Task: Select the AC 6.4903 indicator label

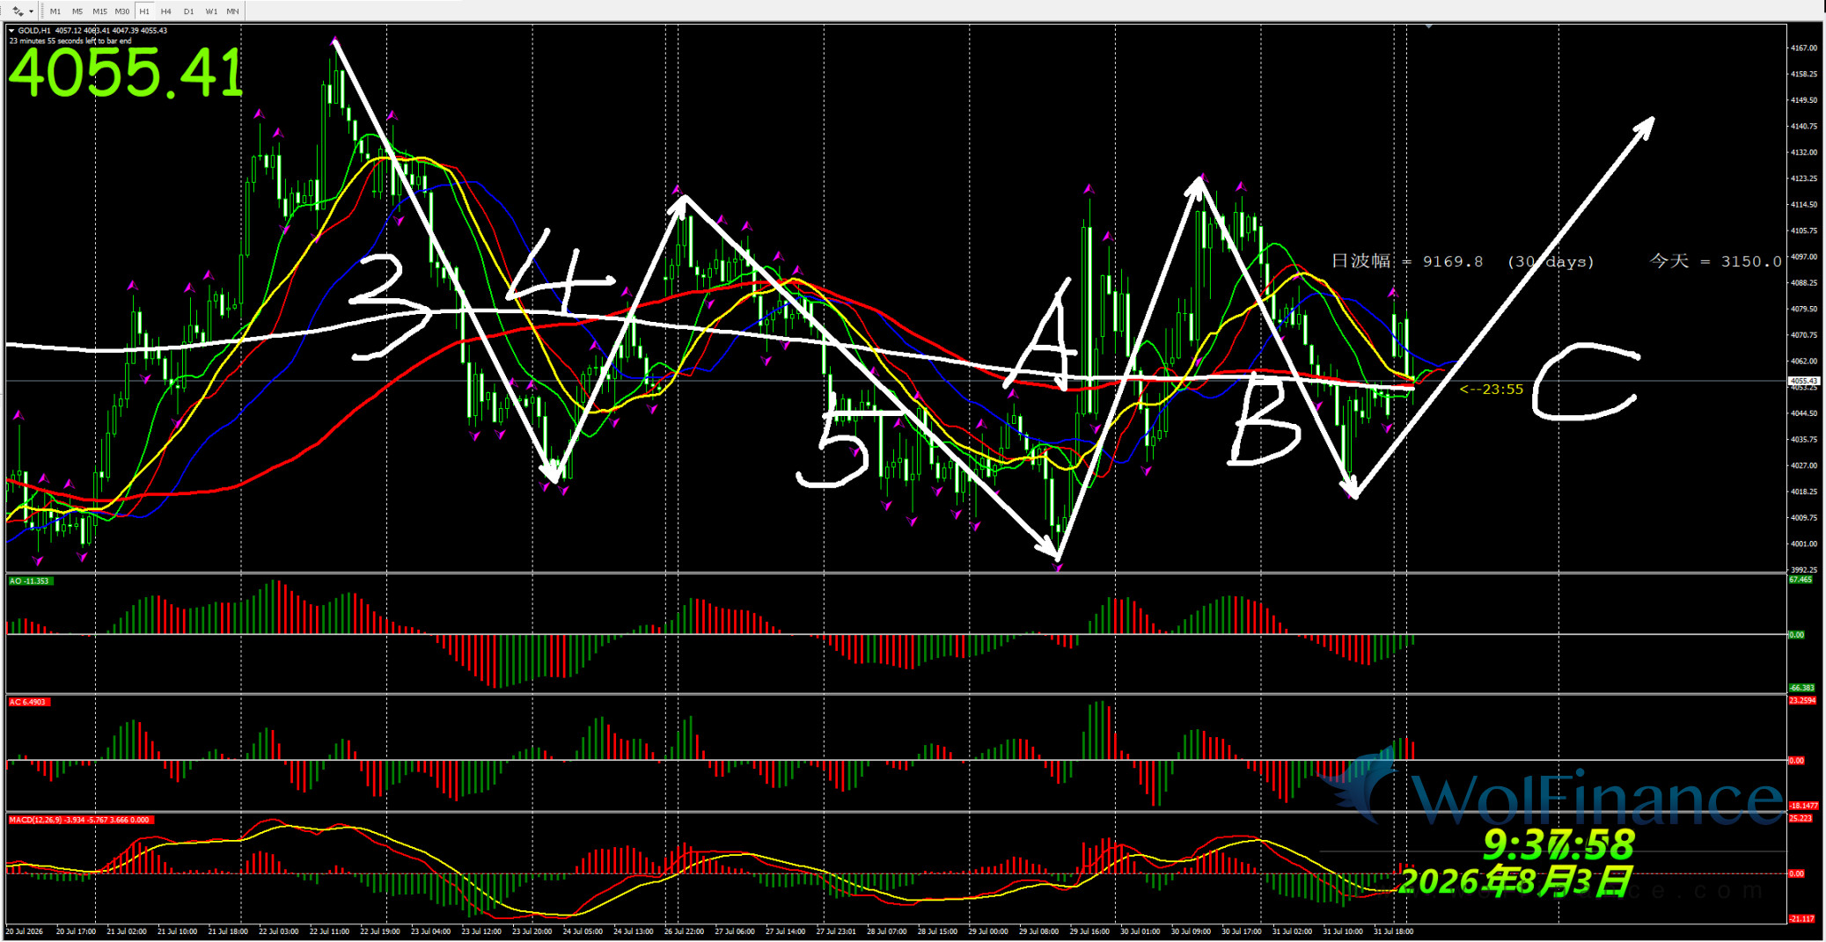Action: [28, 702]
